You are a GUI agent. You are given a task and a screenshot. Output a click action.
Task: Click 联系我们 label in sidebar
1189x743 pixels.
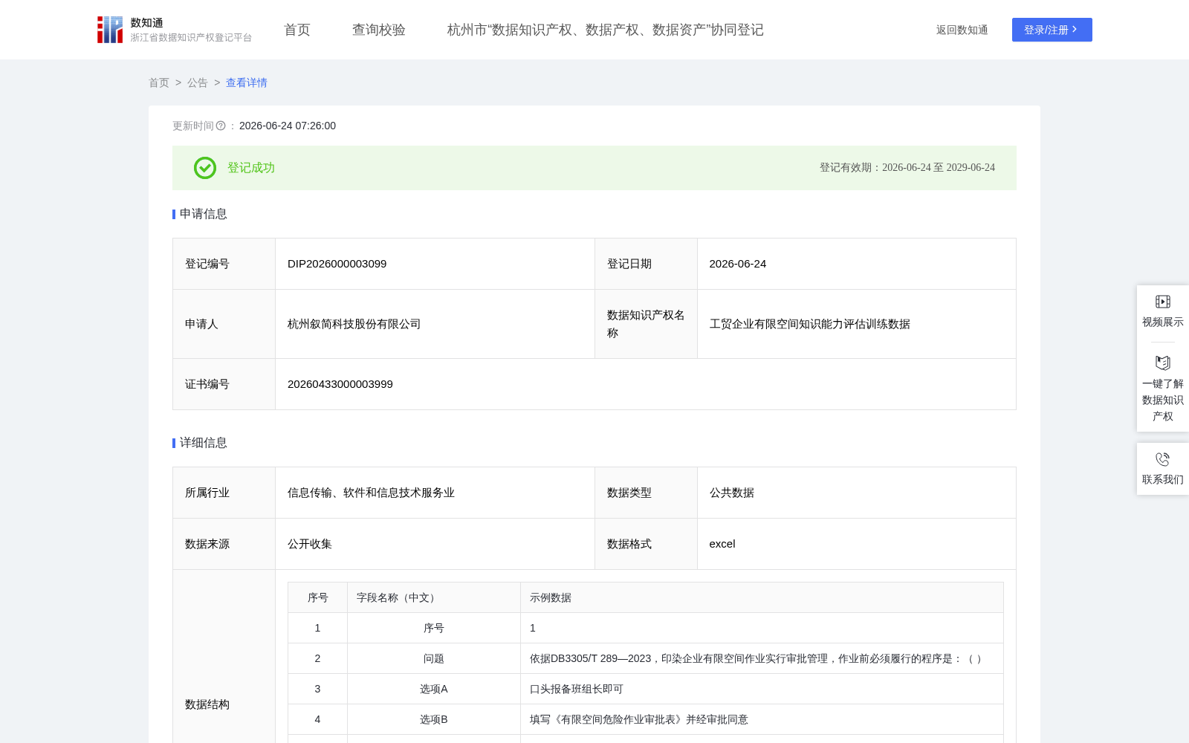[x=1163, y=479]
